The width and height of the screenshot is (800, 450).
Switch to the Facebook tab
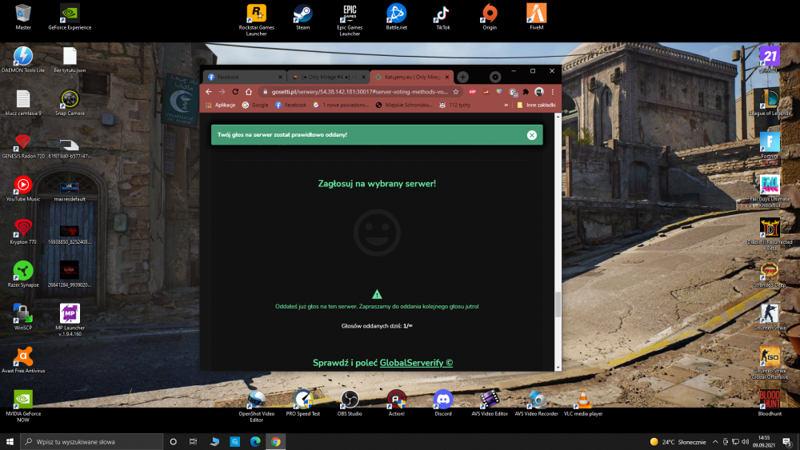coord(244,77)
